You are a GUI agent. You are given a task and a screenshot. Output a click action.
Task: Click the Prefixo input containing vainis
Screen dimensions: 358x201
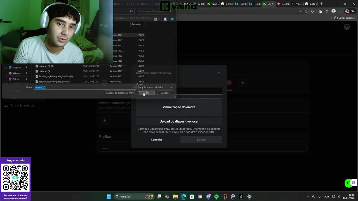(x=203, y=148)
